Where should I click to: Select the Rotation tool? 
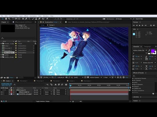coord(13,19)
